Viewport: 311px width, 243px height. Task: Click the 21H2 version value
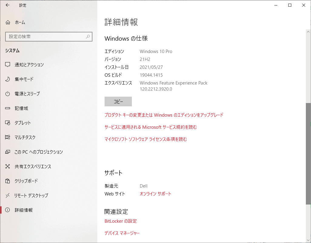point(145,59)
